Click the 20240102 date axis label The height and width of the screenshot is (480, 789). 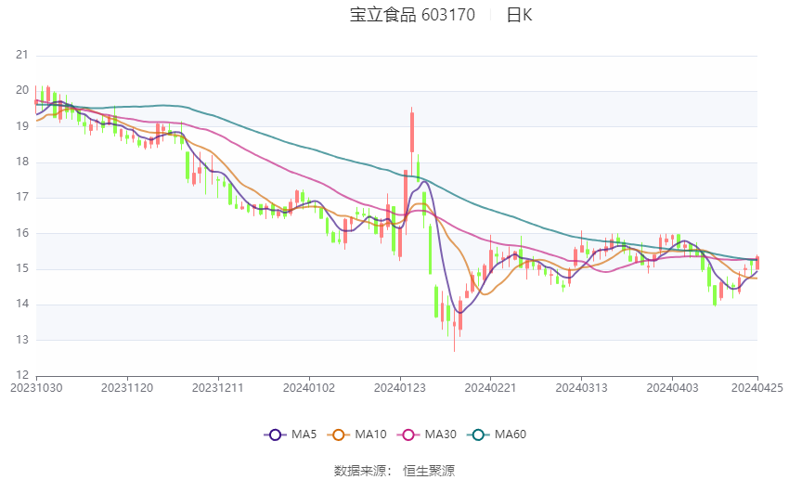[x=309, y=388]
